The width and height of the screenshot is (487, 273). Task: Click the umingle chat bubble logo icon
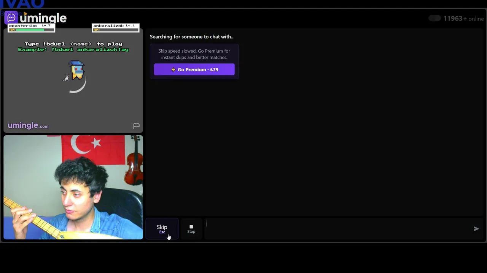[x=11, y=17]
